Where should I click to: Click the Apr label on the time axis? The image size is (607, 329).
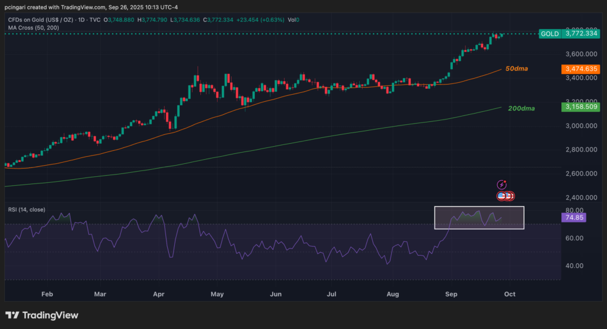click(158, 293)
